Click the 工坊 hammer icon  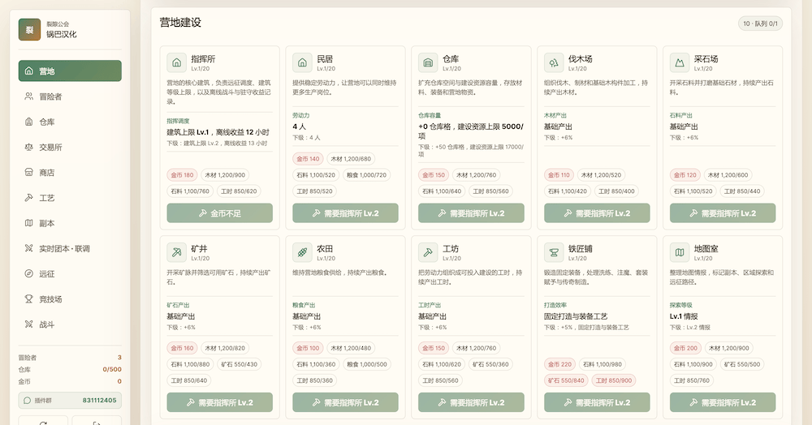point(428,252)
